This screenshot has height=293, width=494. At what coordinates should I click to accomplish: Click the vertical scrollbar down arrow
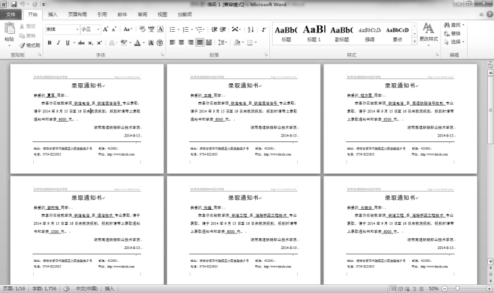491,261
